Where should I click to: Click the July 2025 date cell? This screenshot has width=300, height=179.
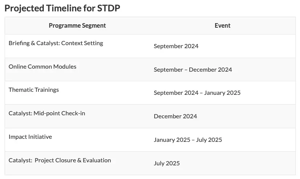coord(167,163)
